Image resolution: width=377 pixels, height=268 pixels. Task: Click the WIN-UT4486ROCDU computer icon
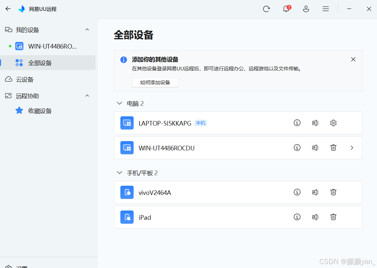tap(127, 148)
